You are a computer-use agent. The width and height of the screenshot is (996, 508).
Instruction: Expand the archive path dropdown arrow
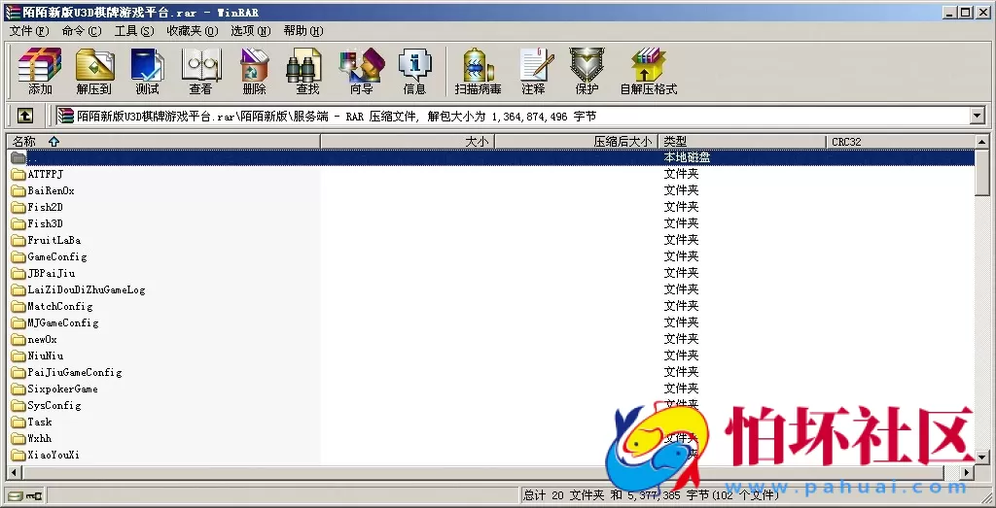(978, 116)
